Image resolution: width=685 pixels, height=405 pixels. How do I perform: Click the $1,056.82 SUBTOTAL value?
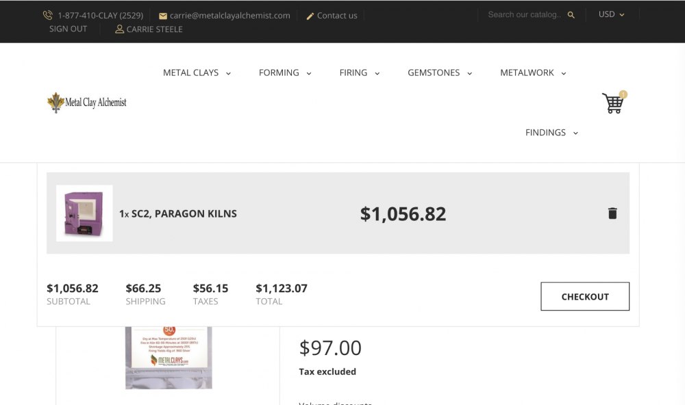click(73, 289)
